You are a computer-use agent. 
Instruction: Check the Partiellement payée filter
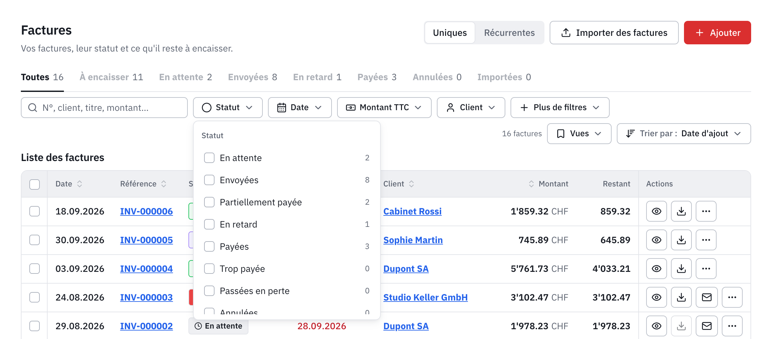click(x=209, y=202)
